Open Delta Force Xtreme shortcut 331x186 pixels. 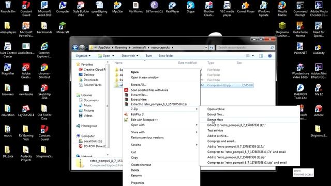click(300, 29)
